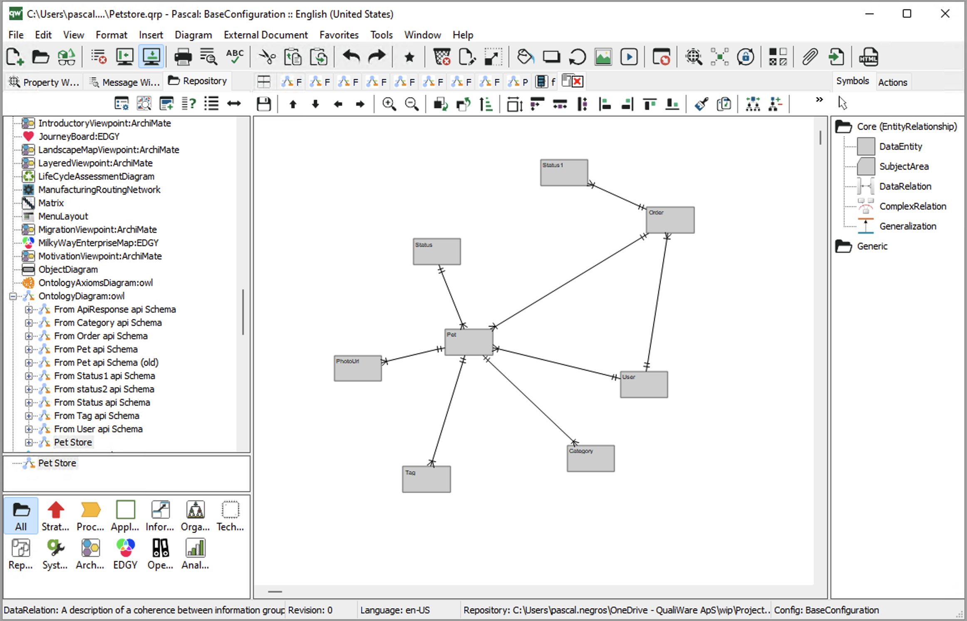Zoom in with the plus magnifier
Viewport: 967px width, 621px height.
pos(389,104)
